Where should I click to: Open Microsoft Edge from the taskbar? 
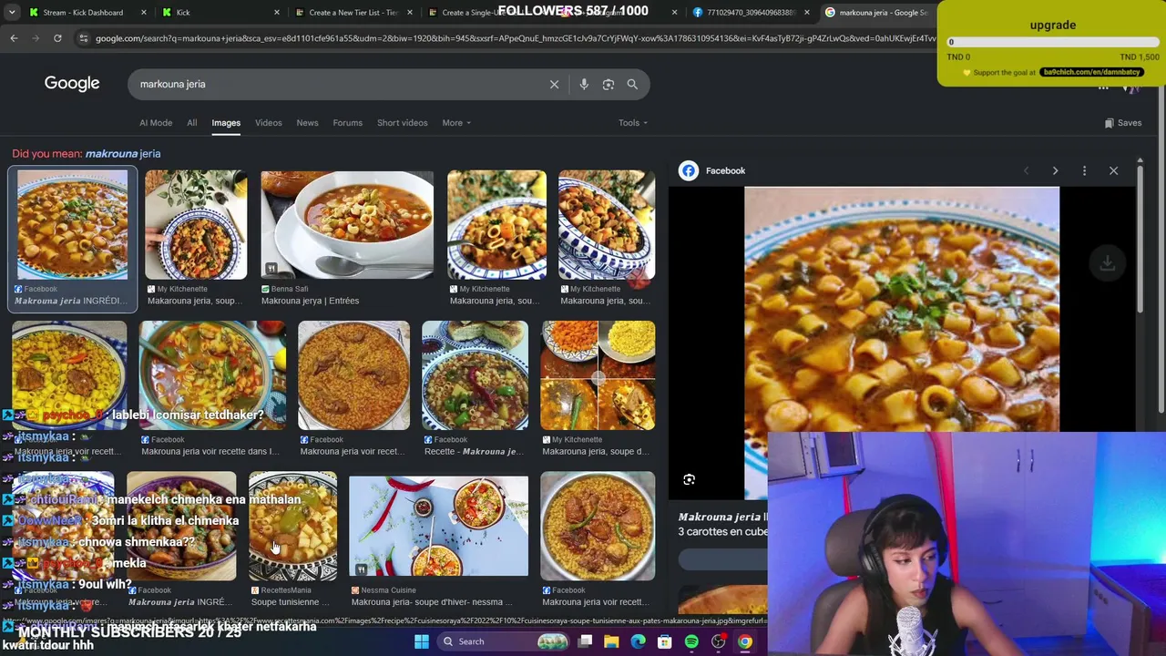[638, 641]
